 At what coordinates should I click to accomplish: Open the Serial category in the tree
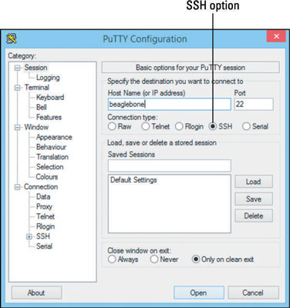(x=44, y=246)
